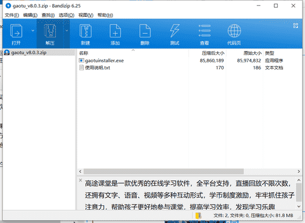Toggle the grid view icon in toolbar corner

click(295, 26)
